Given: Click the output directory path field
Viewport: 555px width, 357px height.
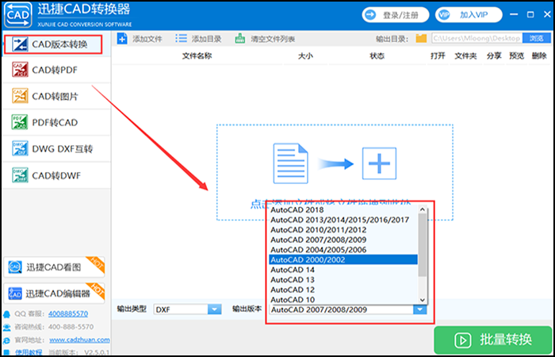Looking at the screenshot, I should 477,38.
